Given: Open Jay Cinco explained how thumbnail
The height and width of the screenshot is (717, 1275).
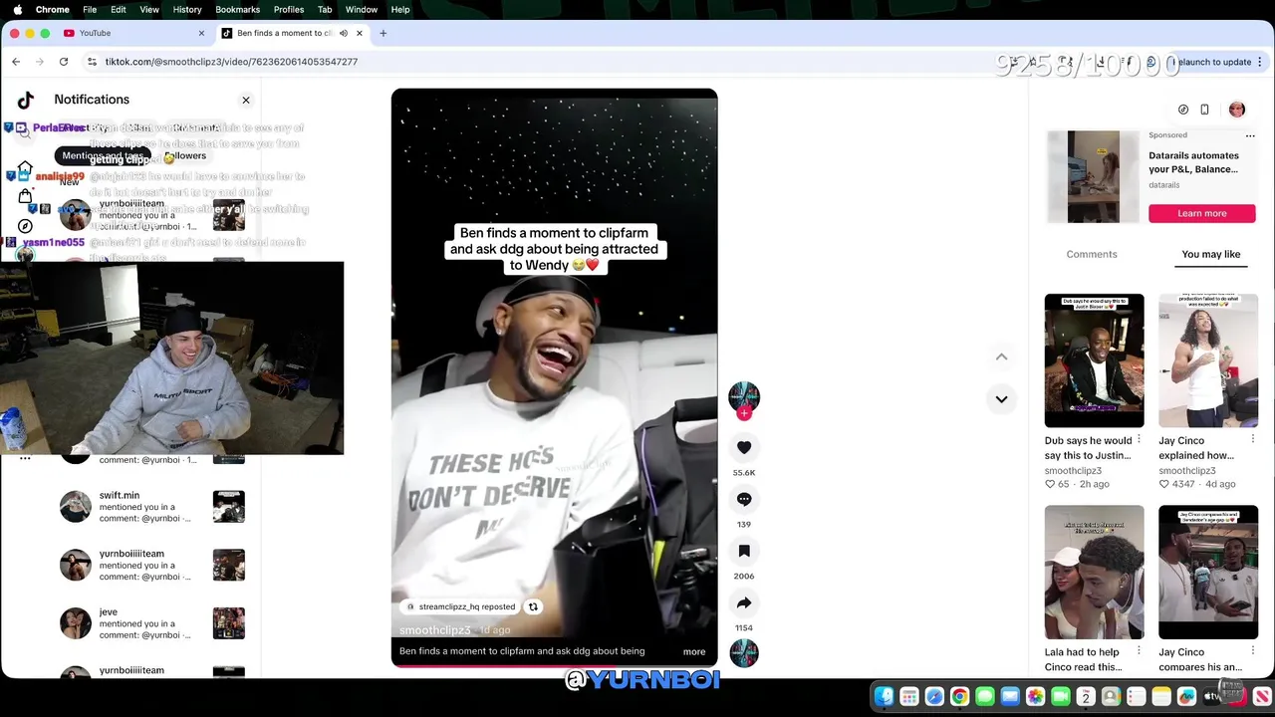Looking at the screenshot, I should coord(1208,360).
